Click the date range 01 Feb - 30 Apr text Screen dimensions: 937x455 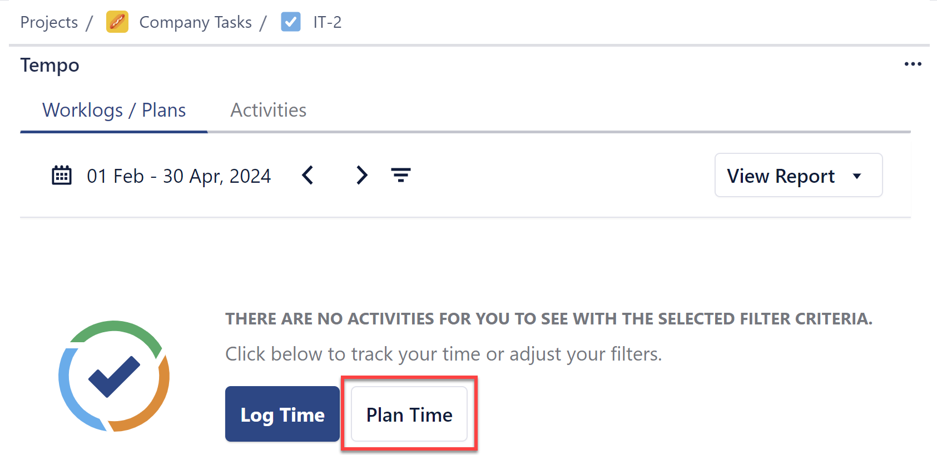click(179, 176)
